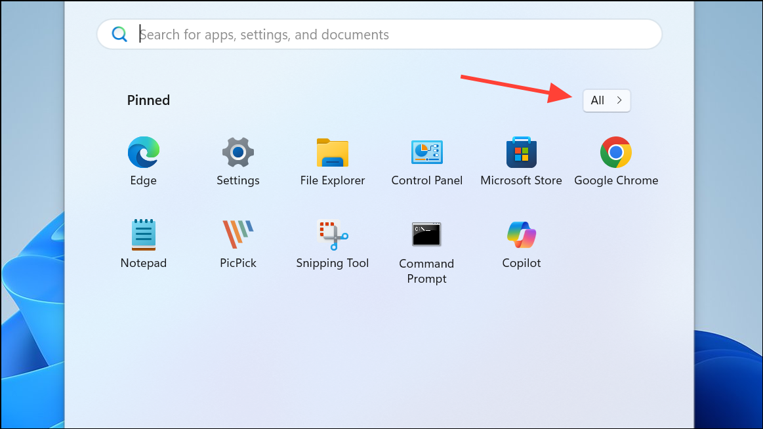Screen dimensions: 763x429
Task: Open the Command Prompt icon
Action: pos(426,234)
